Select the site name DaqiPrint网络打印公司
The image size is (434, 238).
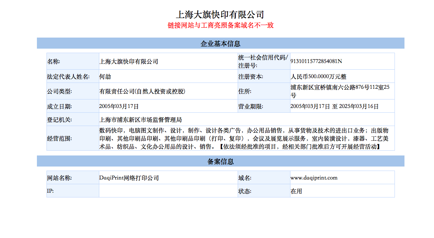tap(129, 178)
